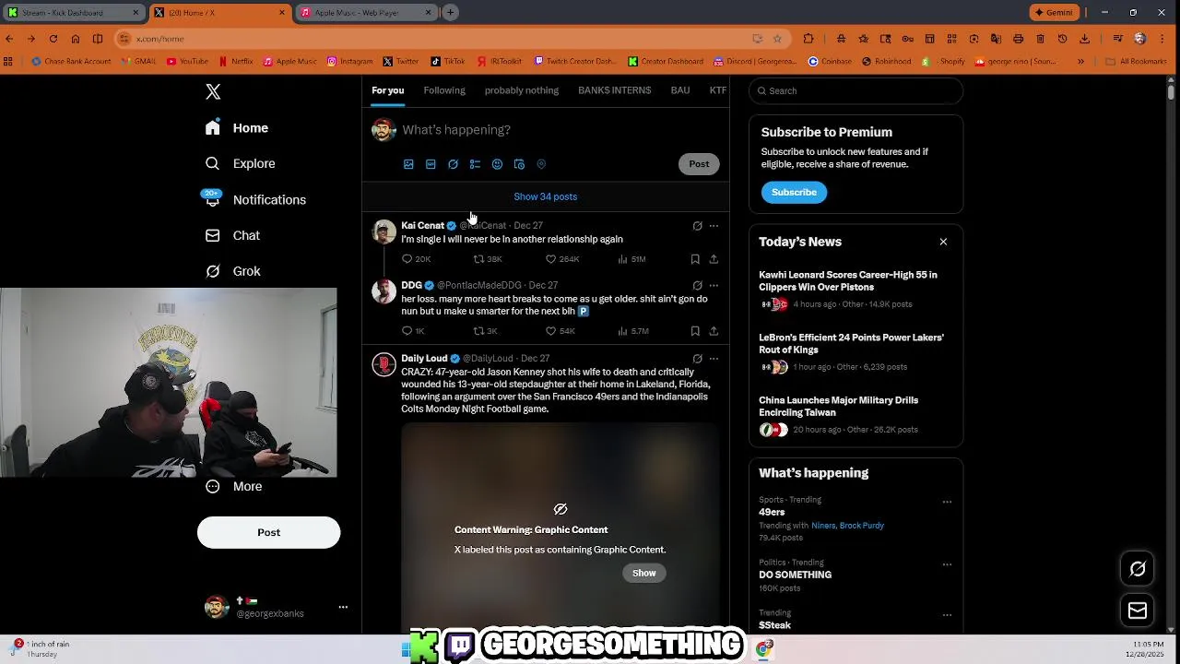The image size is (1180, 664).
Task: Switch to the For you tab
Action: [x=387, y=90]
